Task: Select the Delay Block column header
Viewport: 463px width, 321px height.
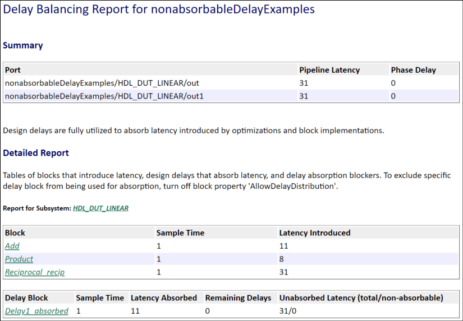Action: [x=26, y=298]
